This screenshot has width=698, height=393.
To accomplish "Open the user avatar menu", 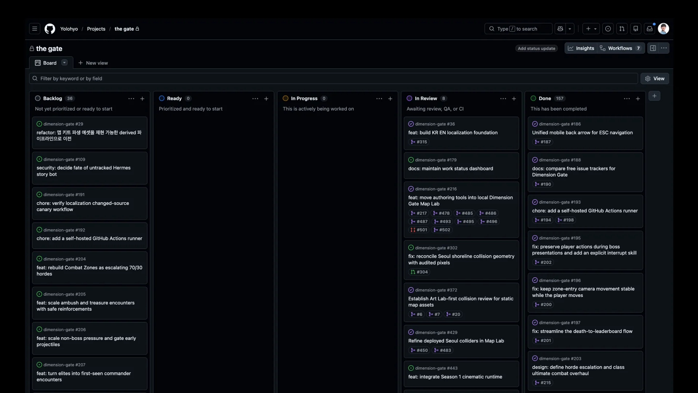I will click(663, 29).
